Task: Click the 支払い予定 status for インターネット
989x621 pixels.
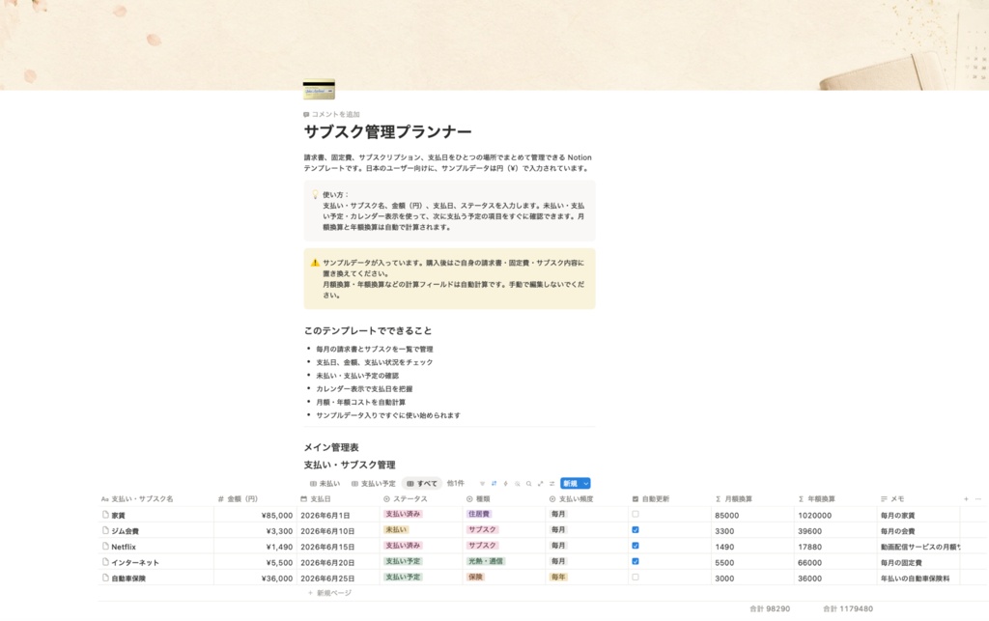Action: (403, 561)
